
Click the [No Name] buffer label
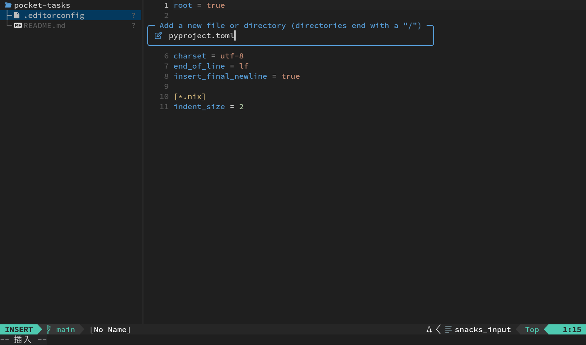point(110,329)
